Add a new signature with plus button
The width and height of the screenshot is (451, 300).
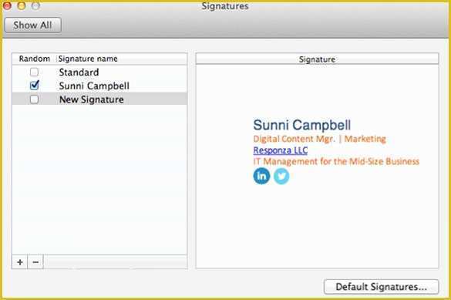pos(20,262)
